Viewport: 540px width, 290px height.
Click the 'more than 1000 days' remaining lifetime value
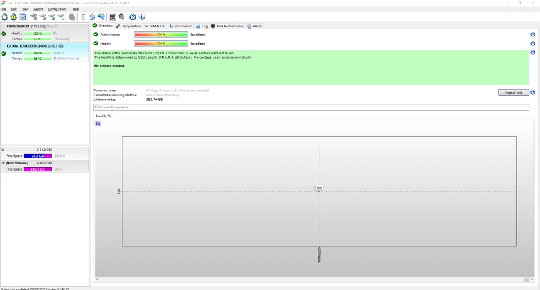click(x=163, y=95)
